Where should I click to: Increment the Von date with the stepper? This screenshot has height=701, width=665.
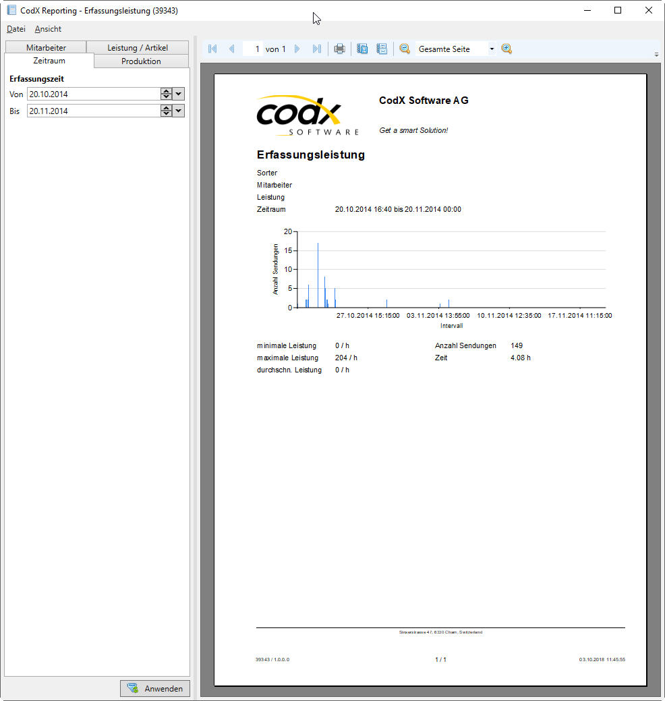point(166,92)
